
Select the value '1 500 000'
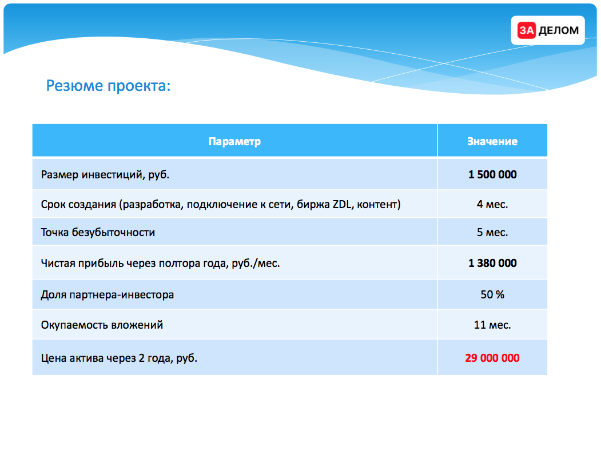492,174
